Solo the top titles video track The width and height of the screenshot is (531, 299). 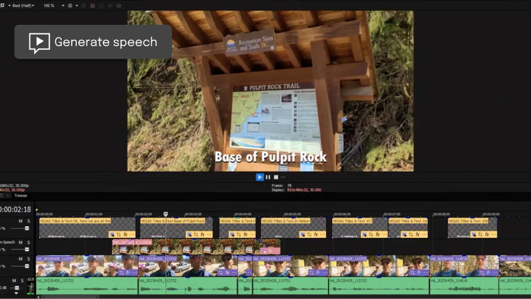pos(28,221)
